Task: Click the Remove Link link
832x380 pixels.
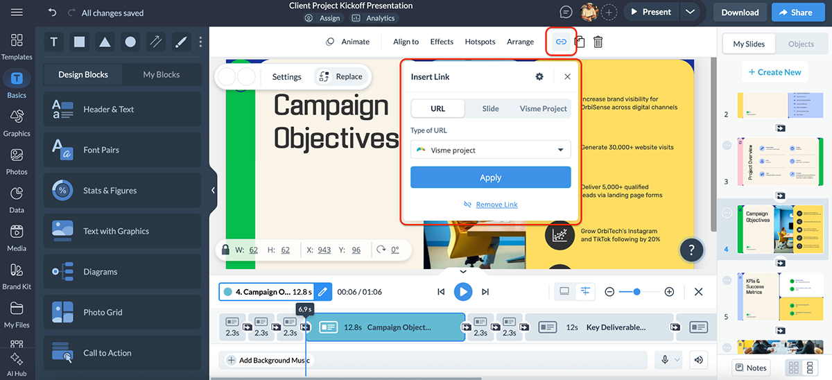Action: click(496, 205)
